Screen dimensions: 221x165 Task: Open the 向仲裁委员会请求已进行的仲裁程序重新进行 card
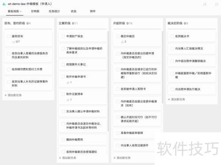[x=137, y=73]
